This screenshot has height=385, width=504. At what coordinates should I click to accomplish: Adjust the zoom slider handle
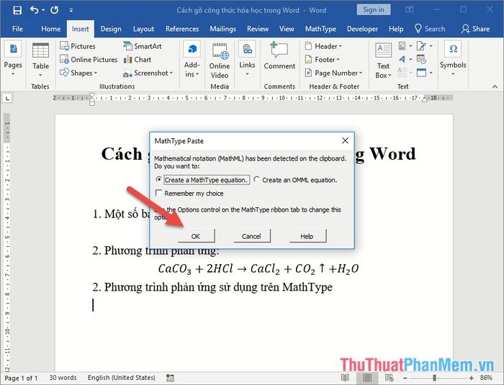click(x=434, y=378)
